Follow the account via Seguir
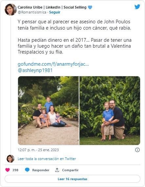Image resolution: width=145 pixels, height=187 pixels. 55,12
